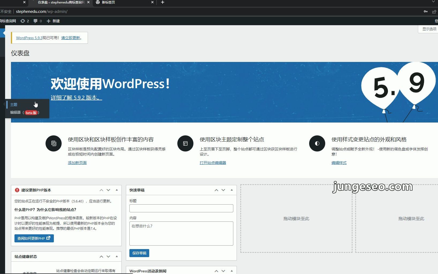Click 添加新页面 link
The image size is (438, 274).
[77, 163]
